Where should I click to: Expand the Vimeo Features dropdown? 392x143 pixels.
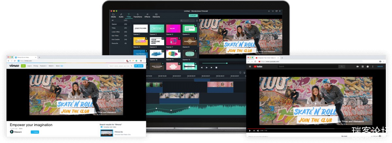point(43,66)
